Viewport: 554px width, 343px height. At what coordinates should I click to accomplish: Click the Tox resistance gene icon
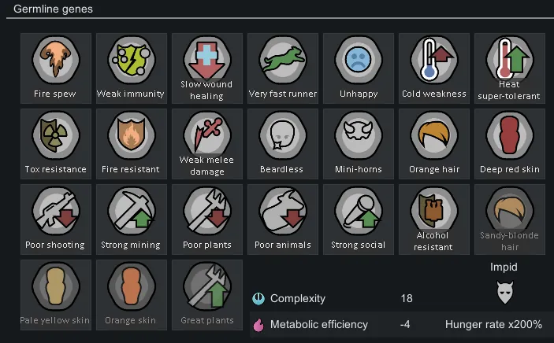pos(55,135)
